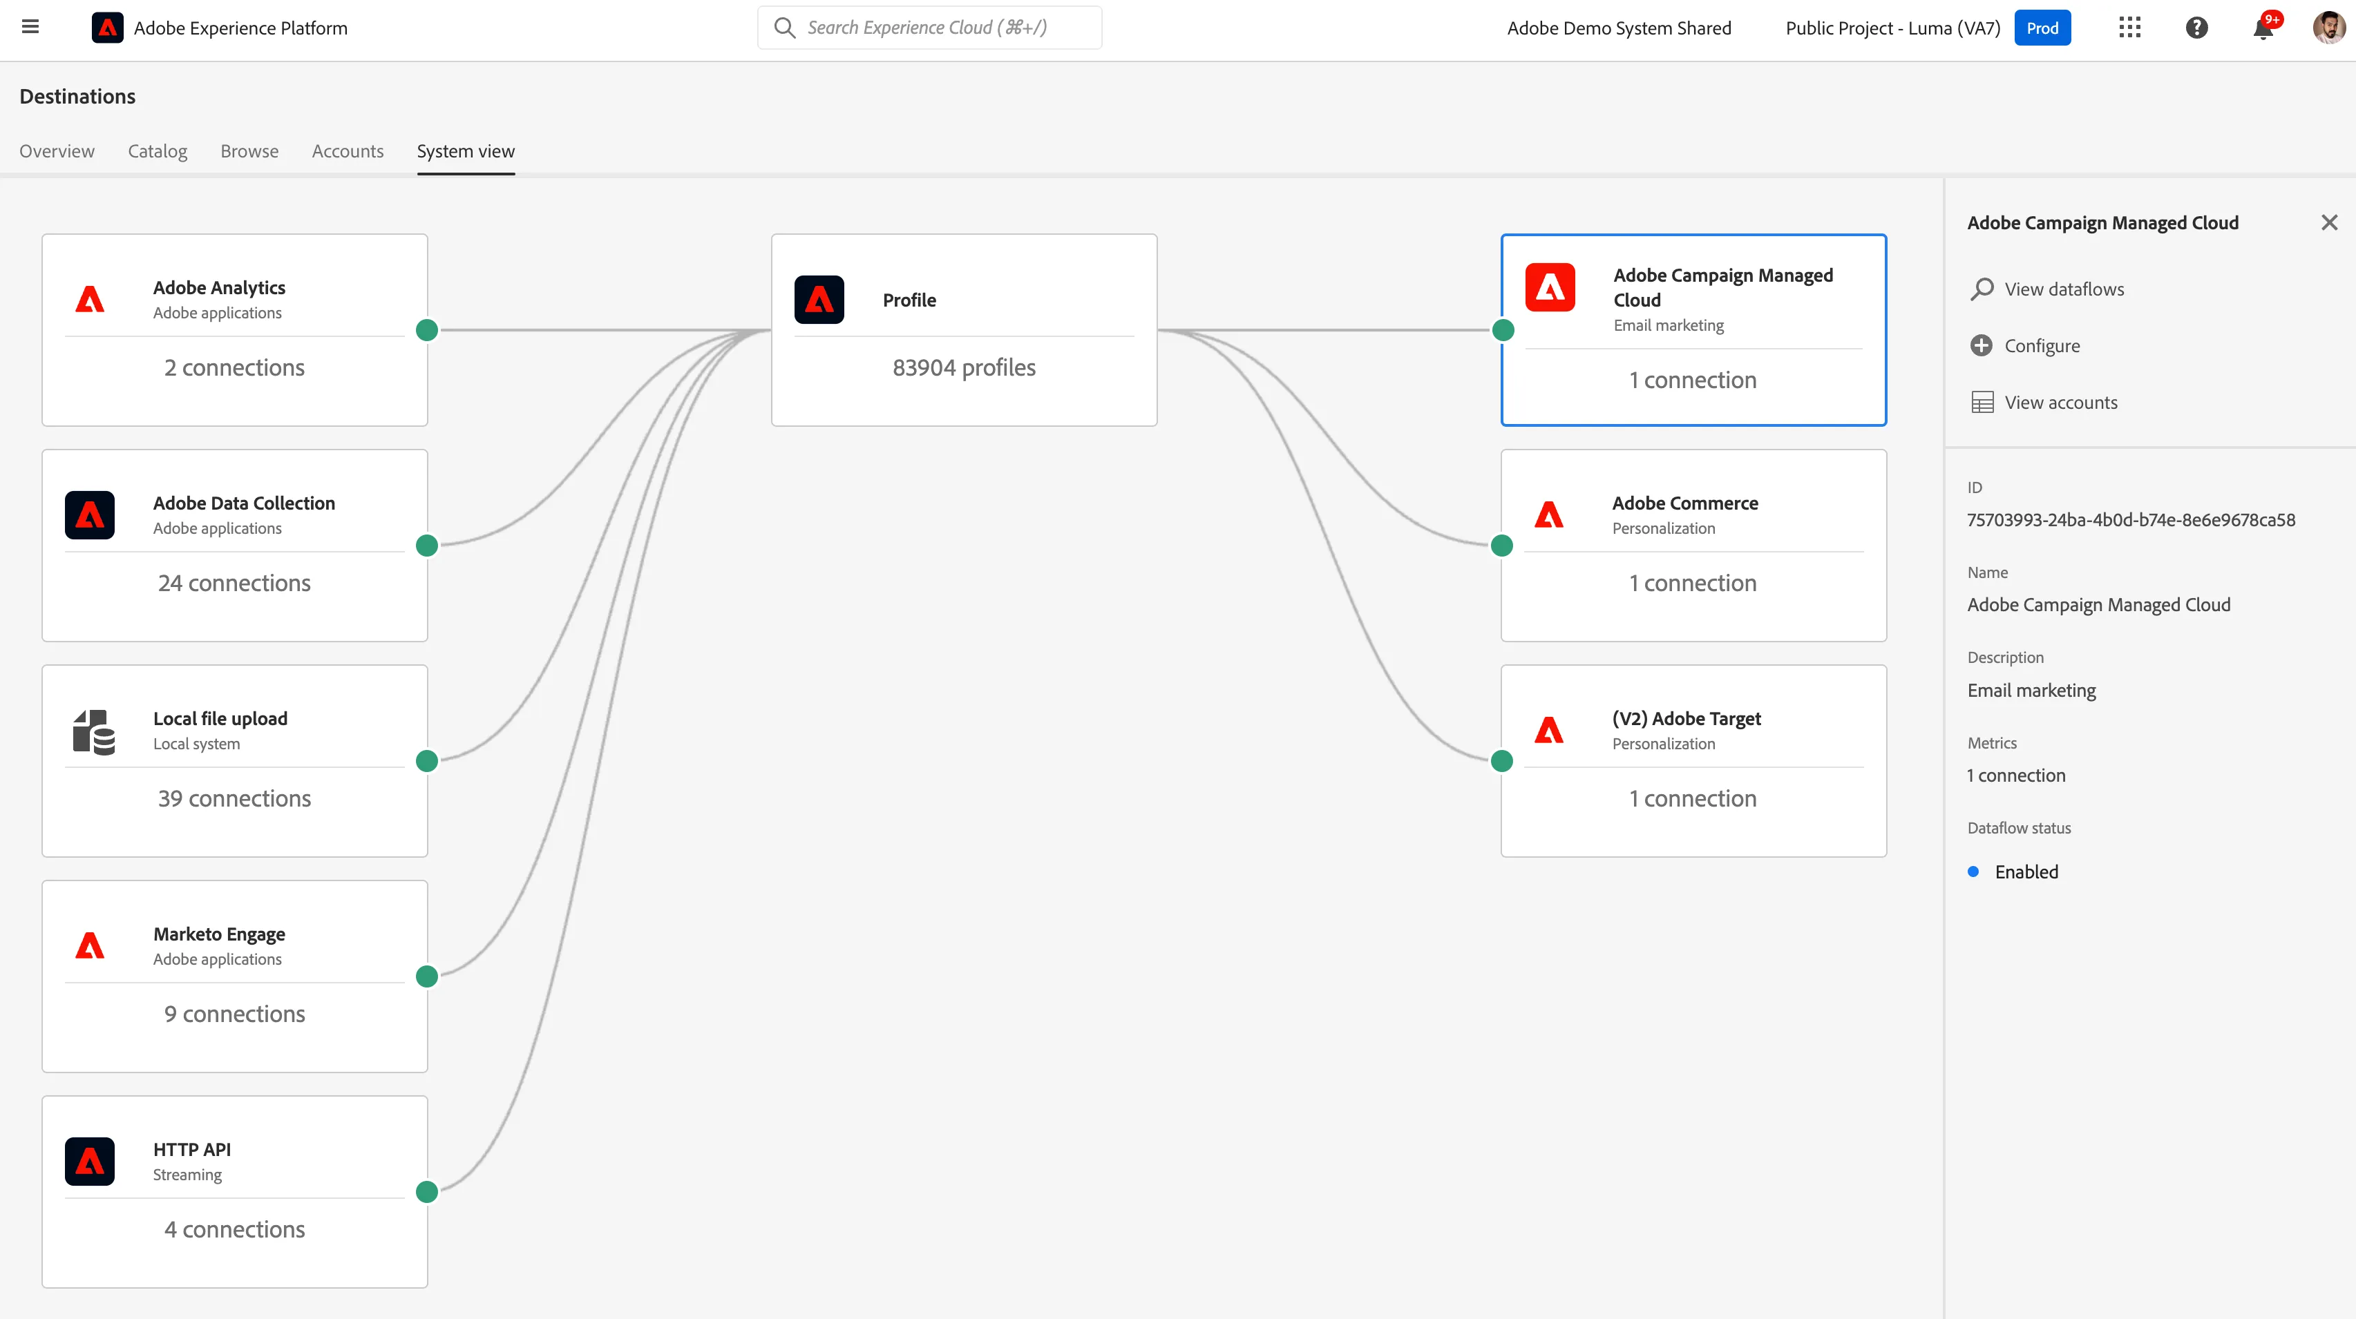Select the '39 connections' text
Image resolution: width=2356 pixels, height=1319 pixels.
click(234, 799)
